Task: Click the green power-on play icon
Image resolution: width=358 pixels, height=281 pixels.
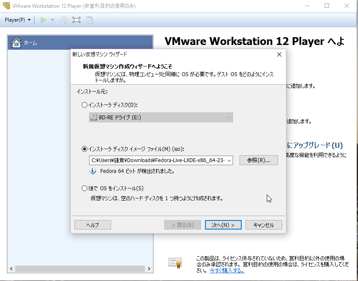Action: [x=43, y=20]
